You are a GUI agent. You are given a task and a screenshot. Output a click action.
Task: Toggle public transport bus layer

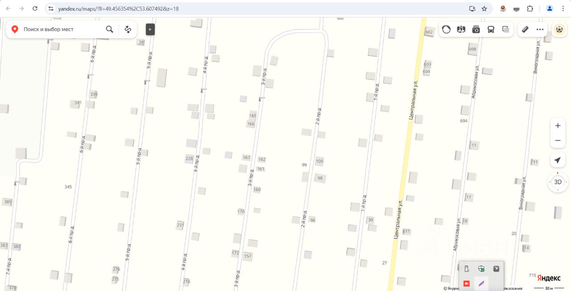[x=491, y=29]
